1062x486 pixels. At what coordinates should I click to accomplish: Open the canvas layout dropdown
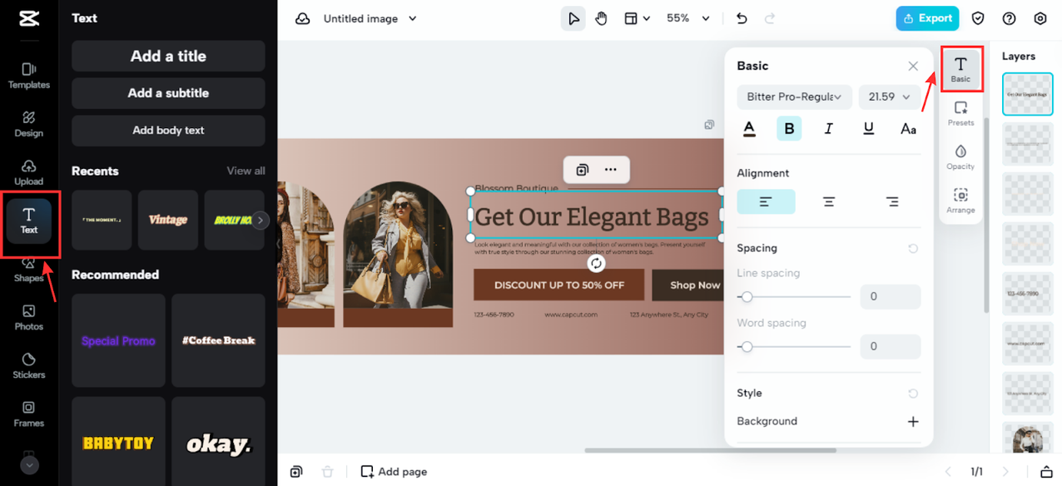click(x=637, y=18)
